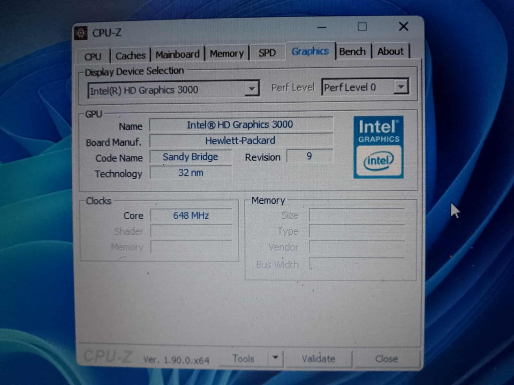Click the Revision value 9
The width and height of the screenshot is (514, 385).
pyautogui.click(x=309, y=156)
